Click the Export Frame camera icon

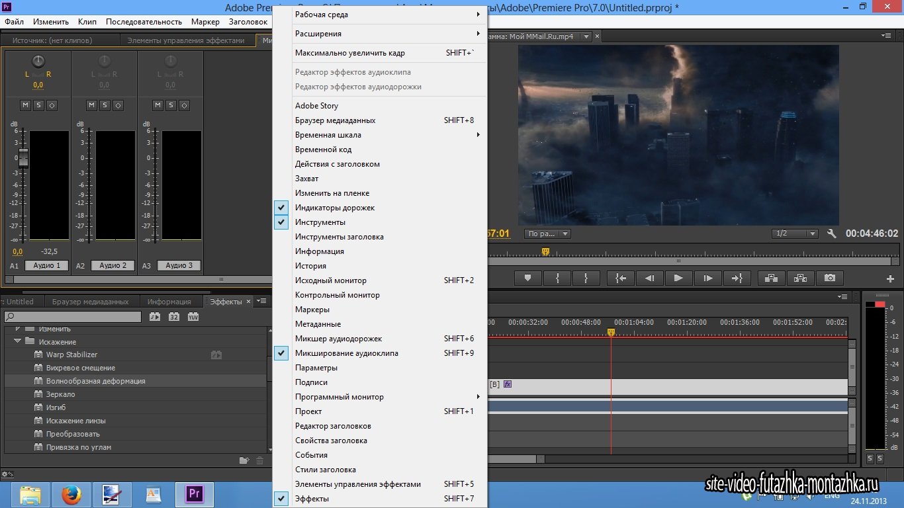[x=830, y=278]
